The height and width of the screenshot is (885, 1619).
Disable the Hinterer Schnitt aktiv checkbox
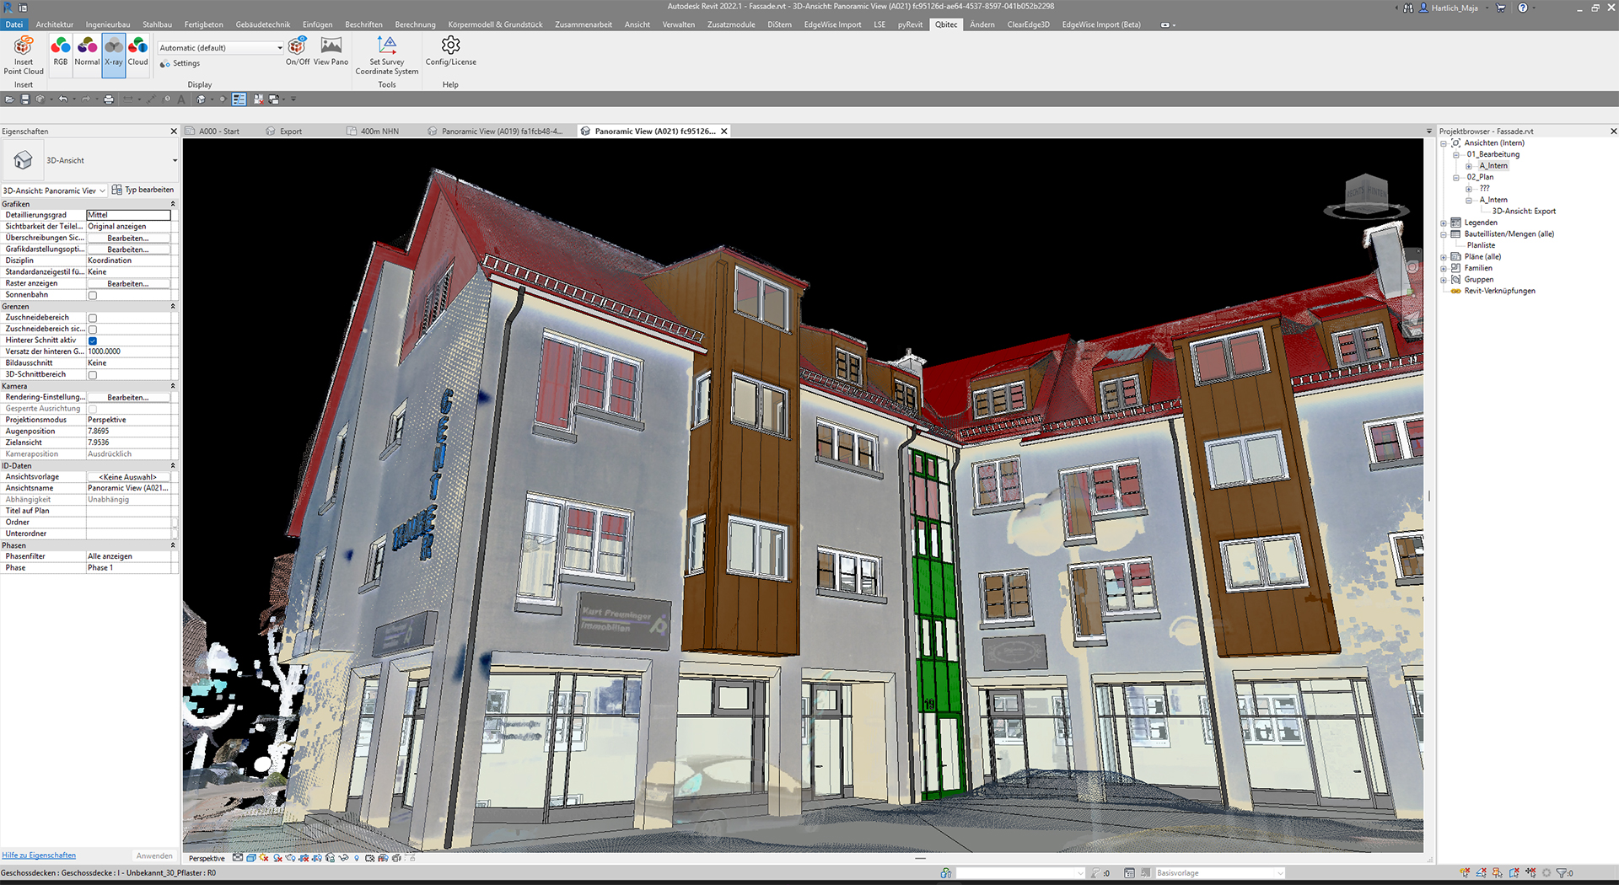(x=93, y=341)
